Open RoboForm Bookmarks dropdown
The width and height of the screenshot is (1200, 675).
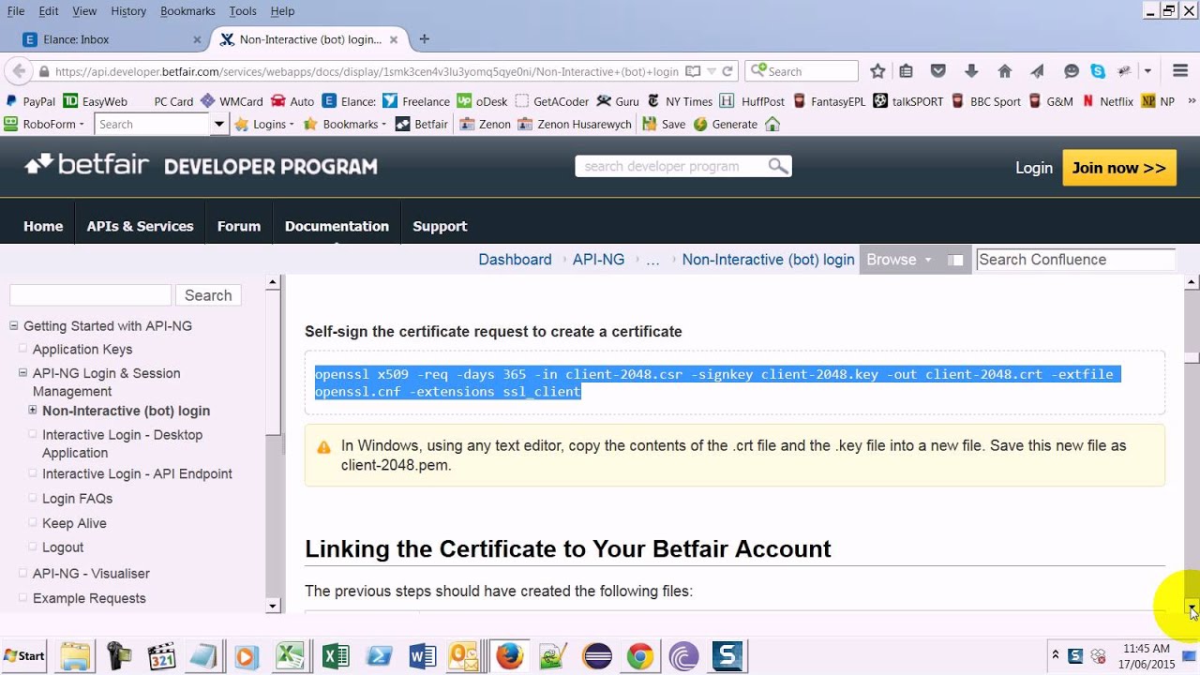[x=344, y=124]
